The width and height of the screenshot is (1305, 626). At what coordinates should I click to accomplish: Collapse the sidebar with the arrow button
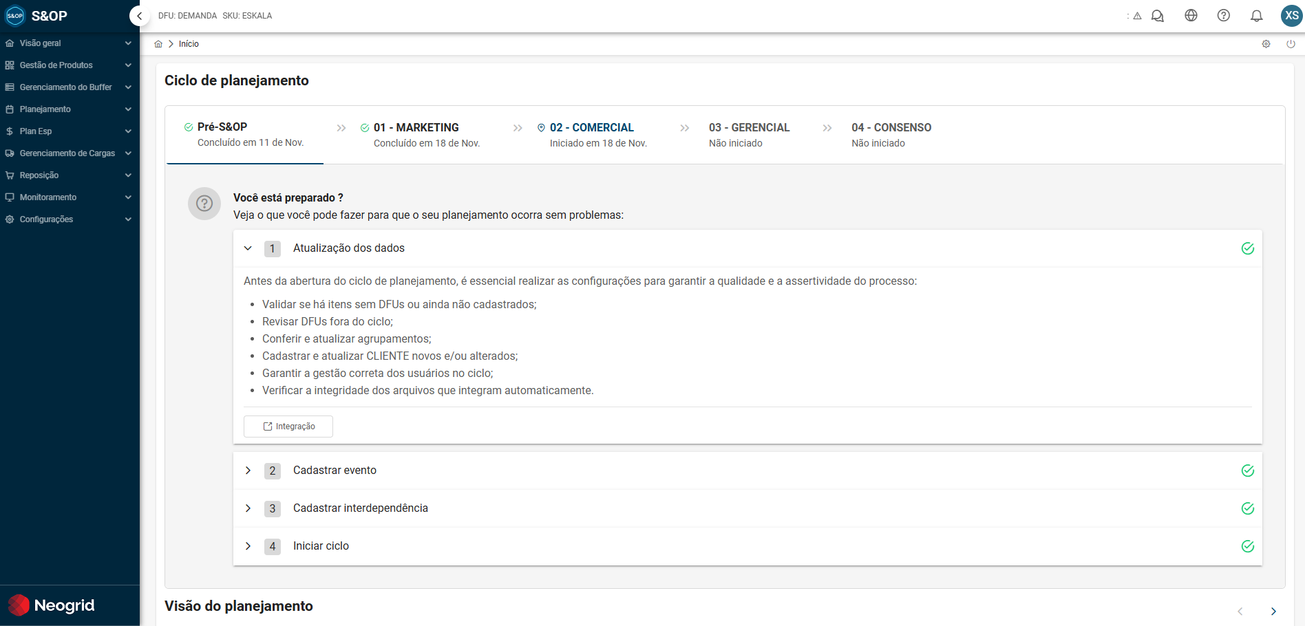click(140, 16)
